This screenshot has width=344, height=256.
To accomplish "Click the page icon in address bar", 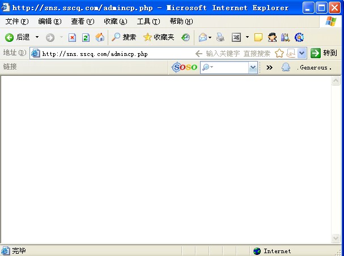I will coord(35,53).
